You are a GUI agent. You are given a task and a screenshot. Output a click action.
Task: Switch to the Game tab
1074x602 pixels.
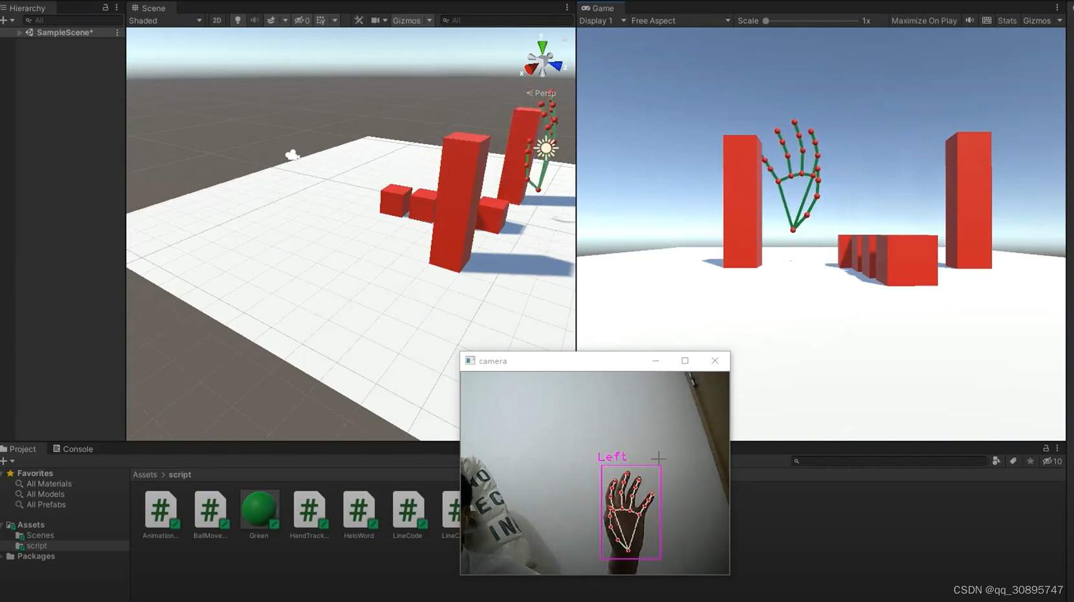tap(600, 8)
